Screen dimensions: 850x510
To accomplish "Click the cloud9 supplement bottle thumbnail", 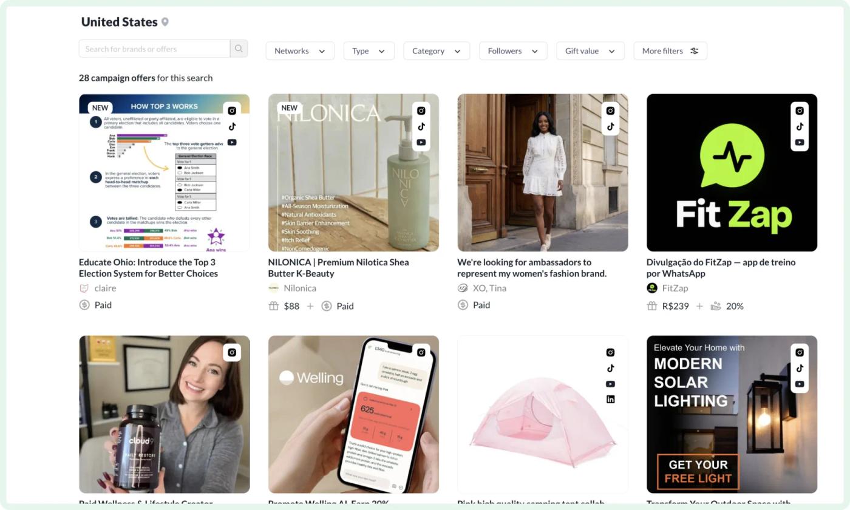I will click(164, 414).
